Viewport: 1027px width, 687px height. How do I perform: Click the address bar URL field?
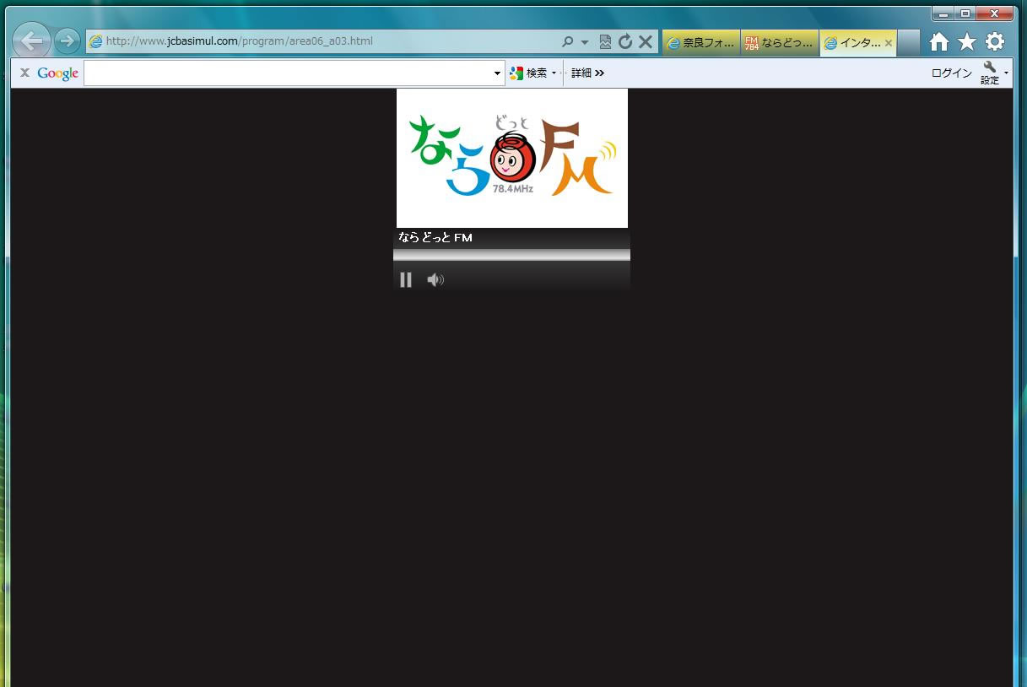pyautogui.click(x=321, y=41)
